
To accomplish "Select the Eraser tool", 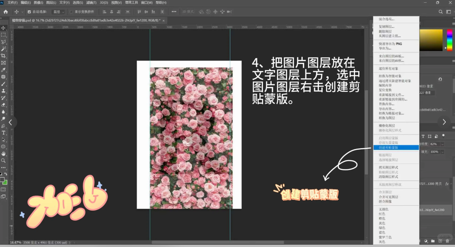I will [3, 105].
